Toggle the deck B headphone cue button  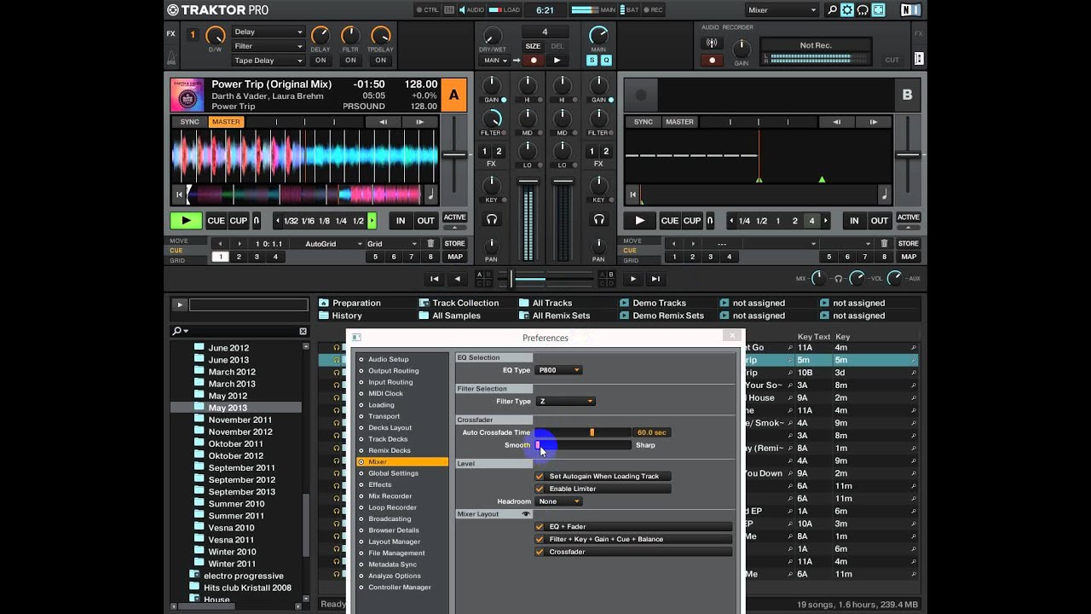pyautogui.click(x=598, y=220)
